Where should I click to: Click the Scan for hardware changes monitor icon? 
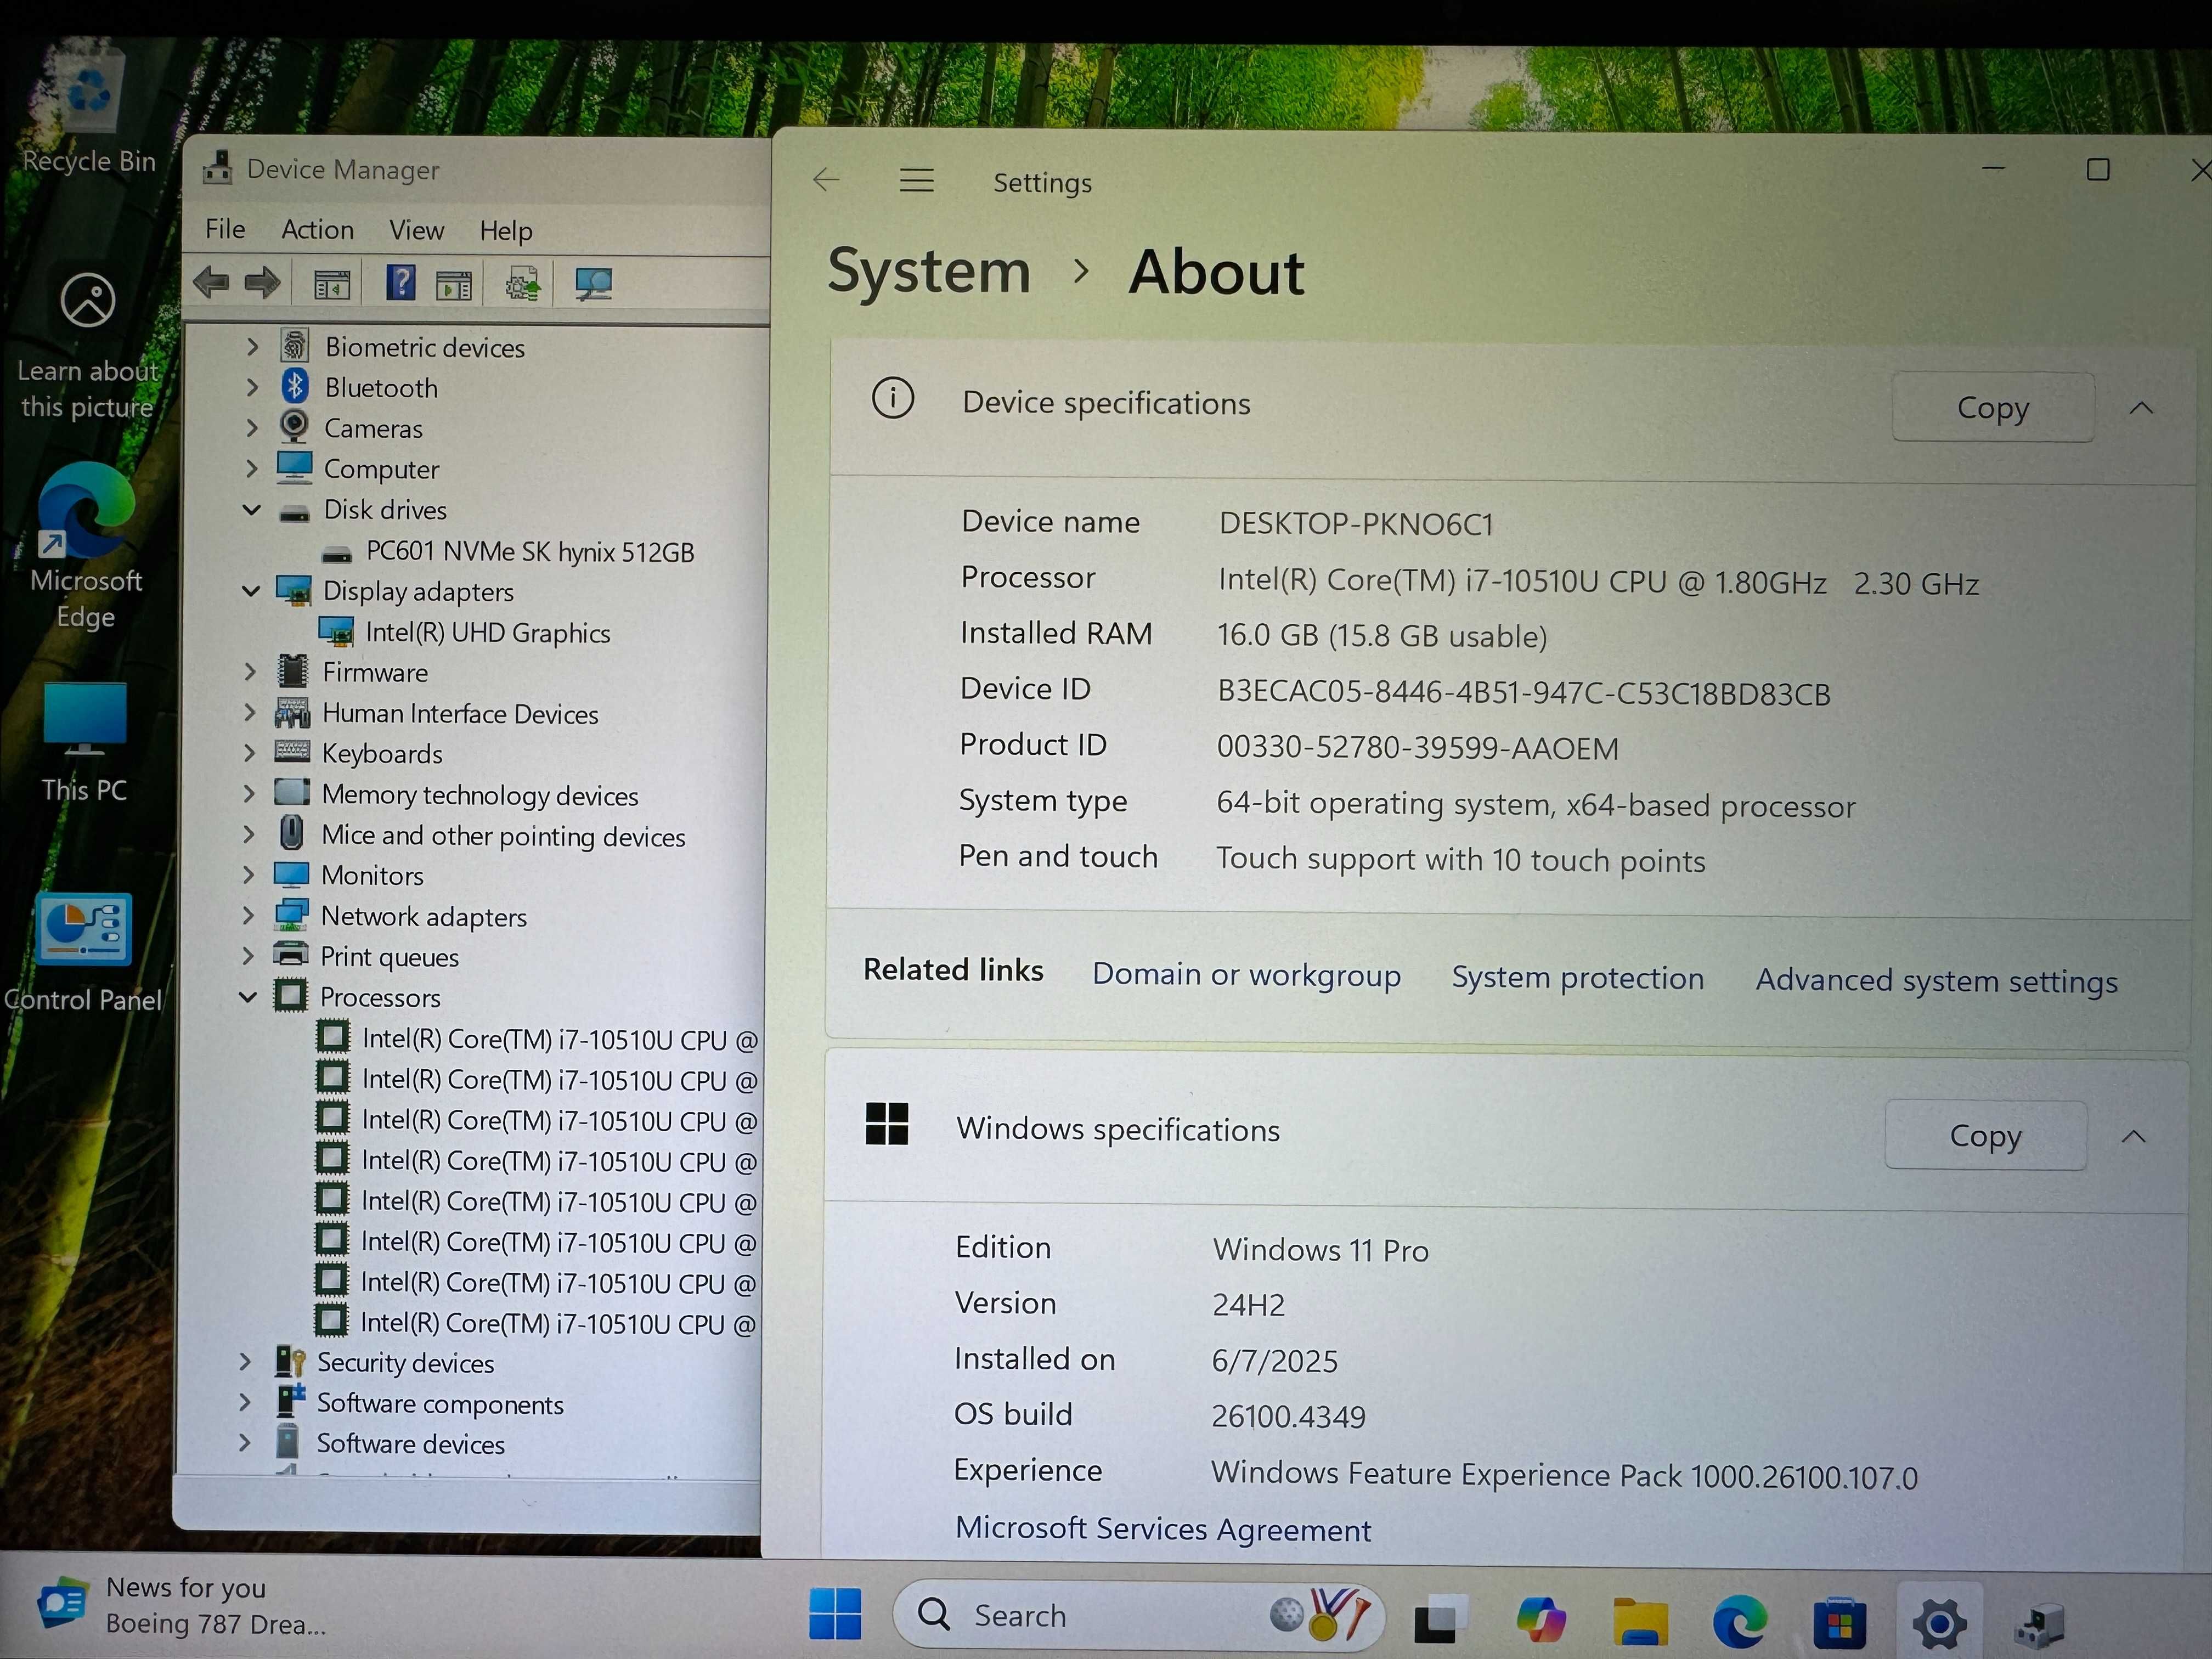coord(593,285)
